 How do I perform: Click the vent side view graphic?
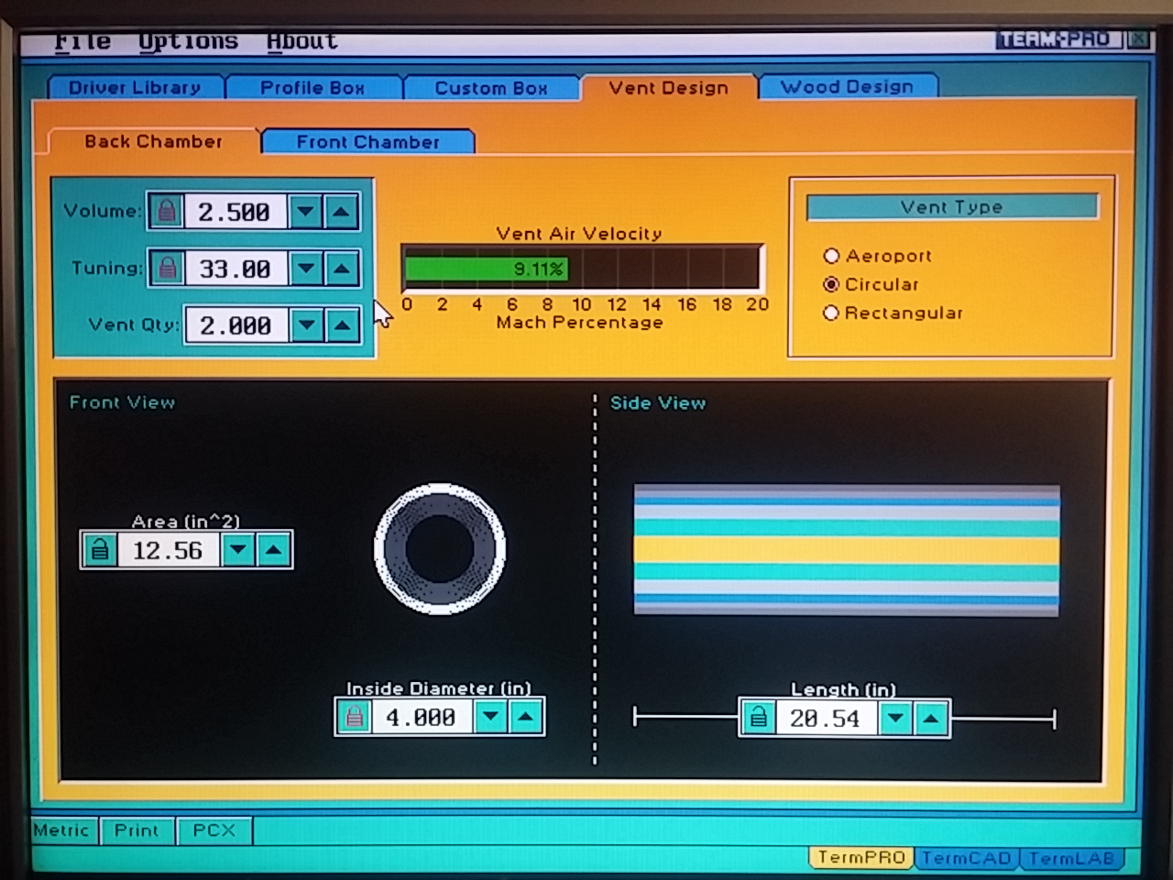click(847, 550)
